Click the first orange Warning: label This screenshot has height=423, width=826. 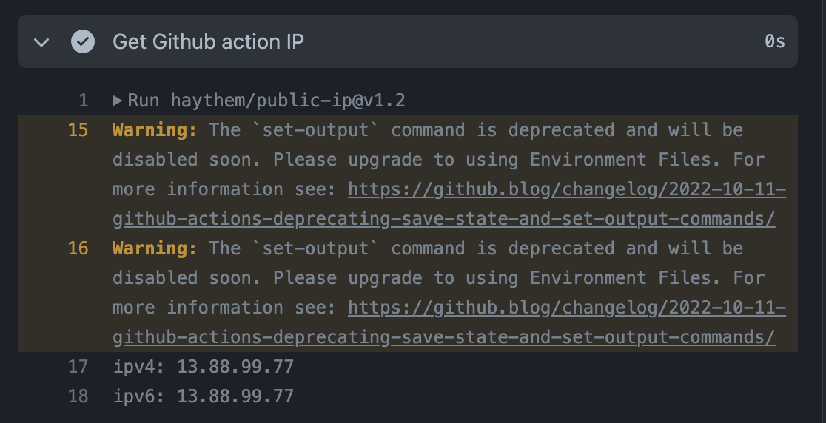click(x=155, y=130)
